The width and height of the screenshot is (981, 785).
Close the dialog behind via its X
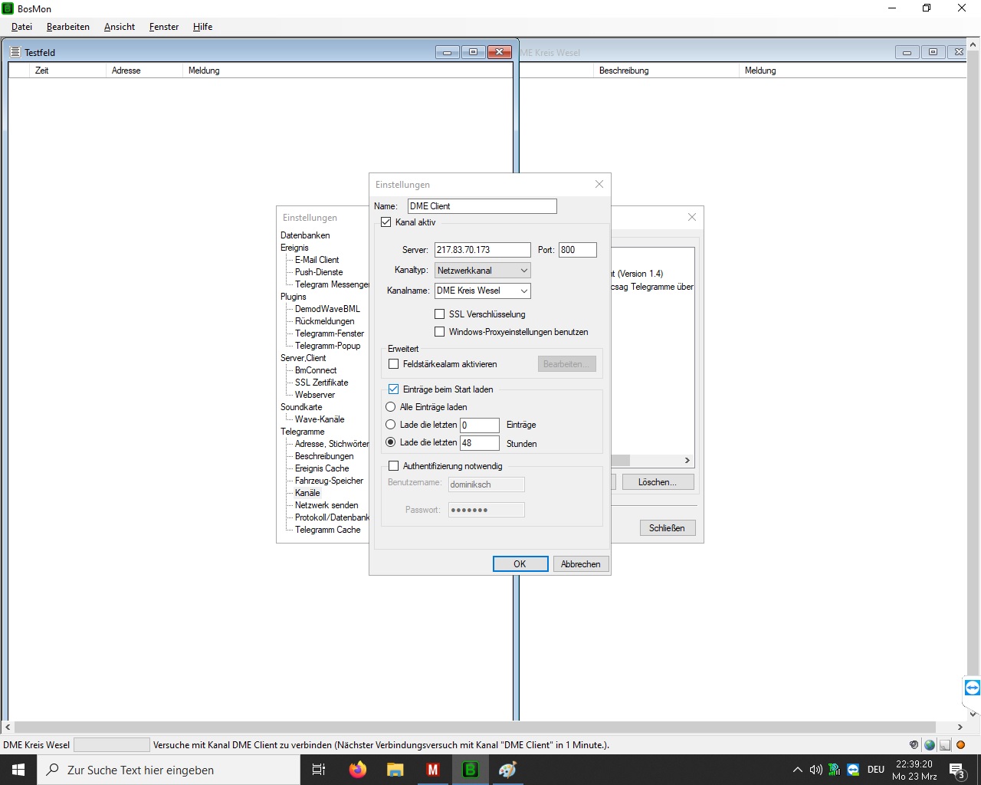pos(692,217)
